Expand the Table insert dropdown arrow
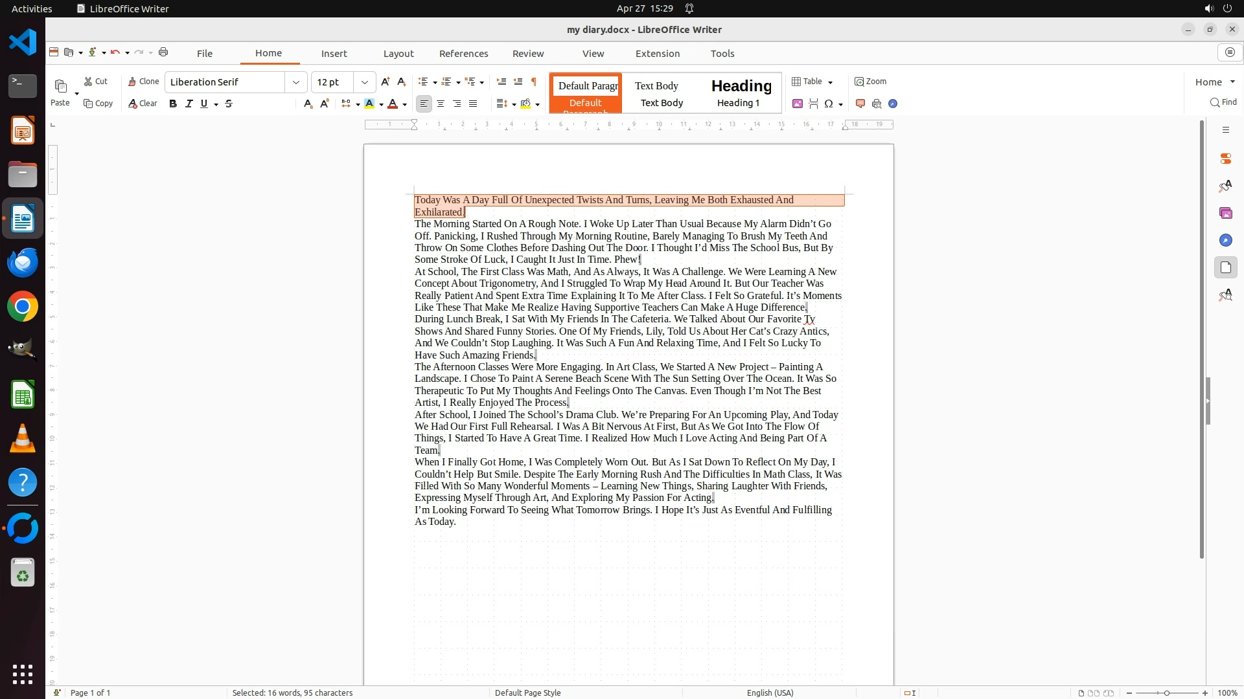Screen dimensions: 1244x699 click(831, 82)
